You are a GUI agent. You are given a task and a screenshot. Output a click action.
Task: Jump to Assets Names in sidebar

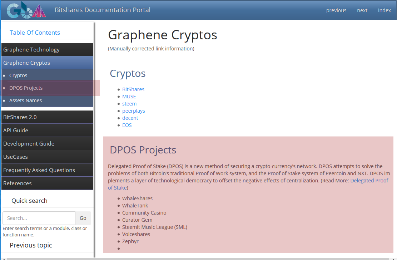click(26, 100)
